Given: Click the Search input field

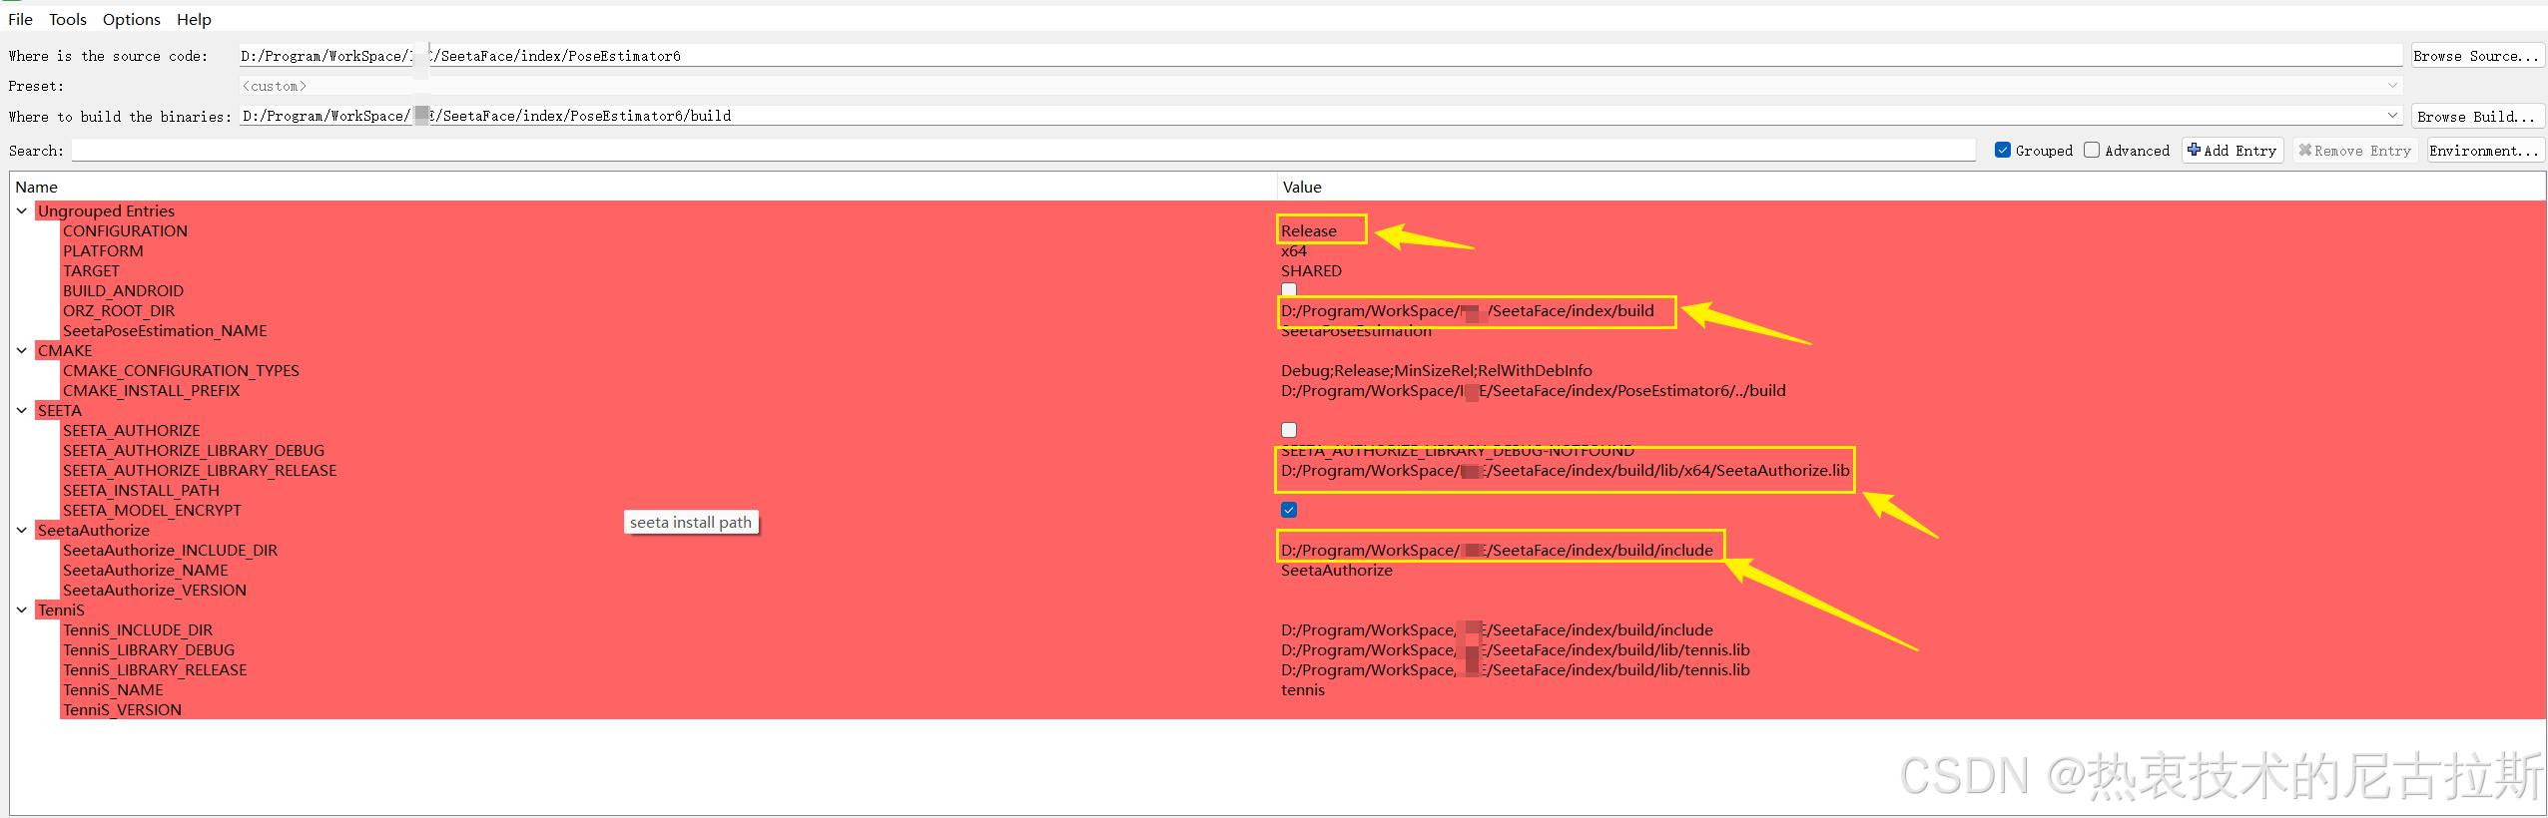Looking at the screenshot, I should [x=1023, y=150].
